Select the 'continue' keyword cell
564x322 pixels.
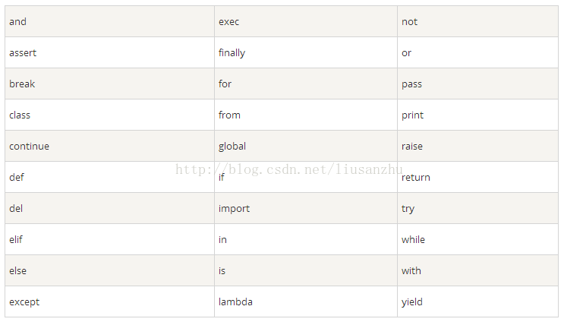29,147
